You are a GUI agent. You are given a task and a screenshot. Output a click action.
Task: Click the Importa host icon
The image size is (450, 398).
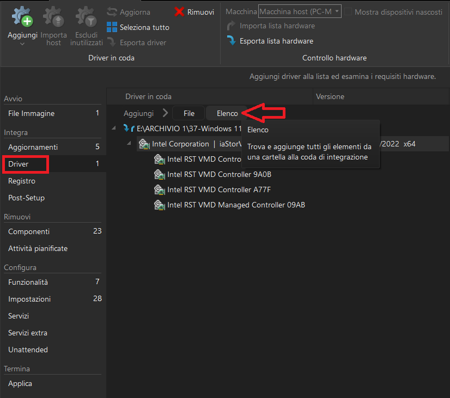[53, 17]
